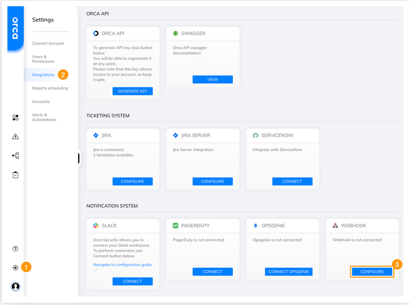The width and height of the screenshot is (409, 305).
Task: Click the settings gear icon in sidebar
Action: point(15,267)
